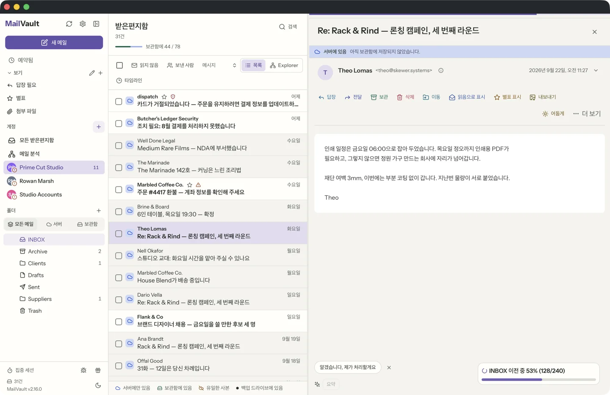Screen dimensions: 610x395
Task: Select all messages checkbox
Action: point(119,65)
